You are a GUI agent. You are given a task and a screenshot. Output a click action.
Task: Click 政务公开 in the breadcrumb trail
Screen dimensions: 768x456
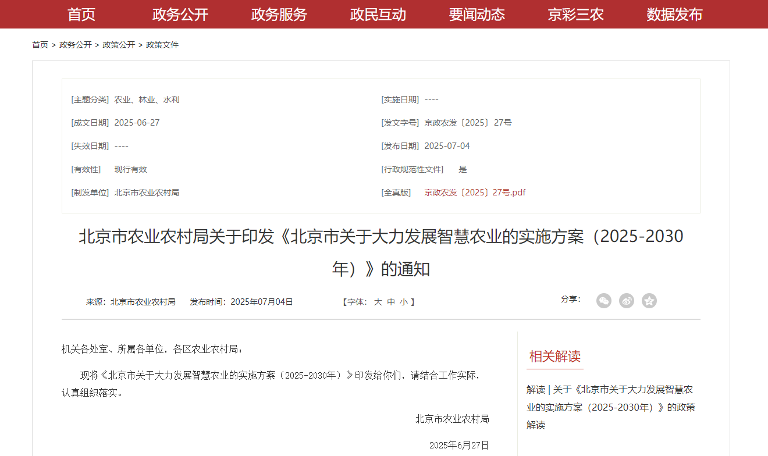(76, 45)
